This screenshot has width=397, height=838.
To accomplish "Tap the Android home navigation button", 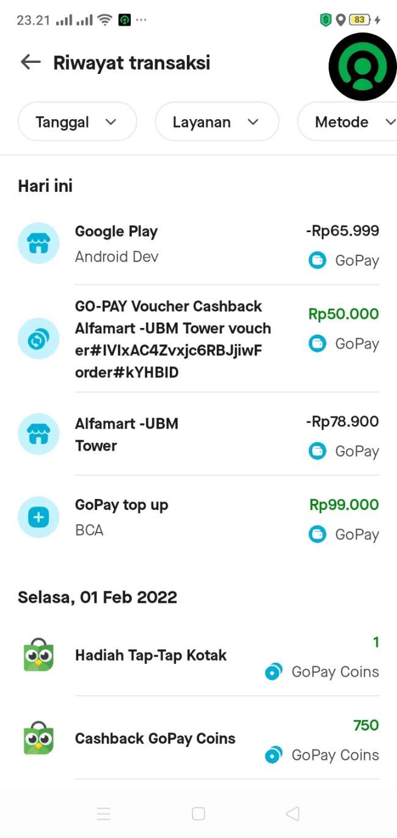I will click(x=198, y=814).
